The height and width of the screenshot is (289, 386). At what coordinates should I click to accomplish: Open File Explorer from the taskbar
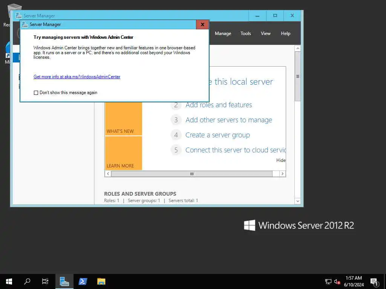101,281
